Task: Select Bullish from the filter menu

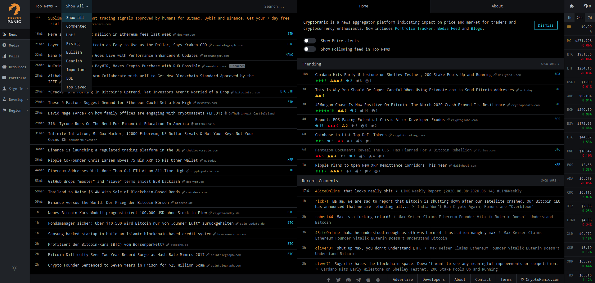Action: click(x=74, y=52)
